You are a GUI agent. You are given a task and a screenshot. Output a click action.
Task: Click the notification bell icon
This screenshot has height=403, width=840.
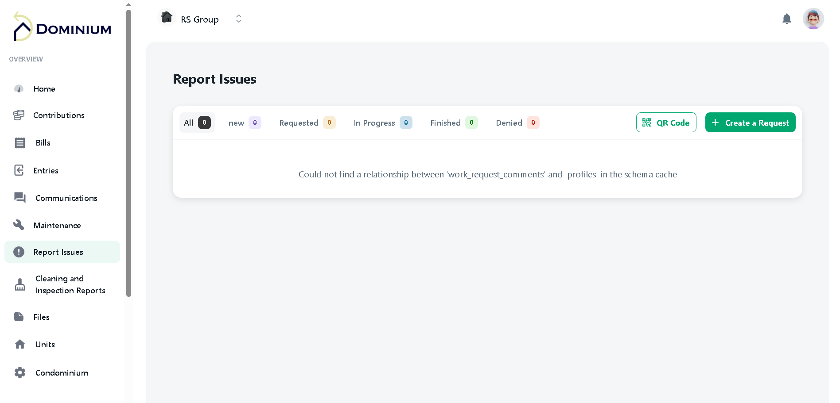pyautogui.click(x=786, y=19)
